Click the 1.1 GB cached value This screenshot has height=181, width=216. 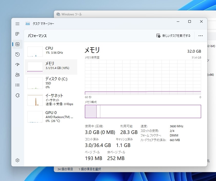coord(123,145)
